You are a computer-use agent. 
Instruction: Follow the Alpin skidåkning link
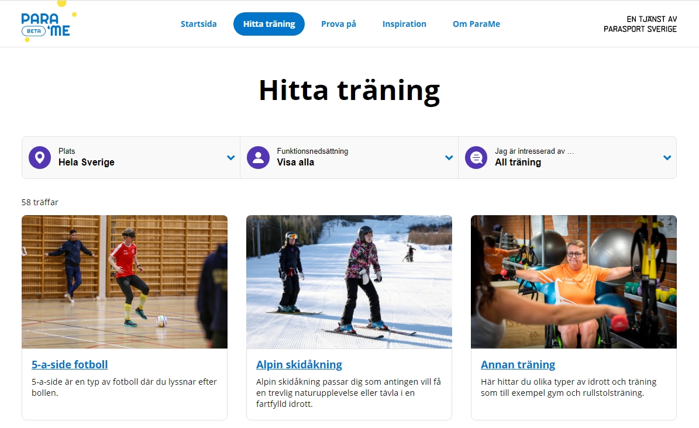[x=299, y=365]
